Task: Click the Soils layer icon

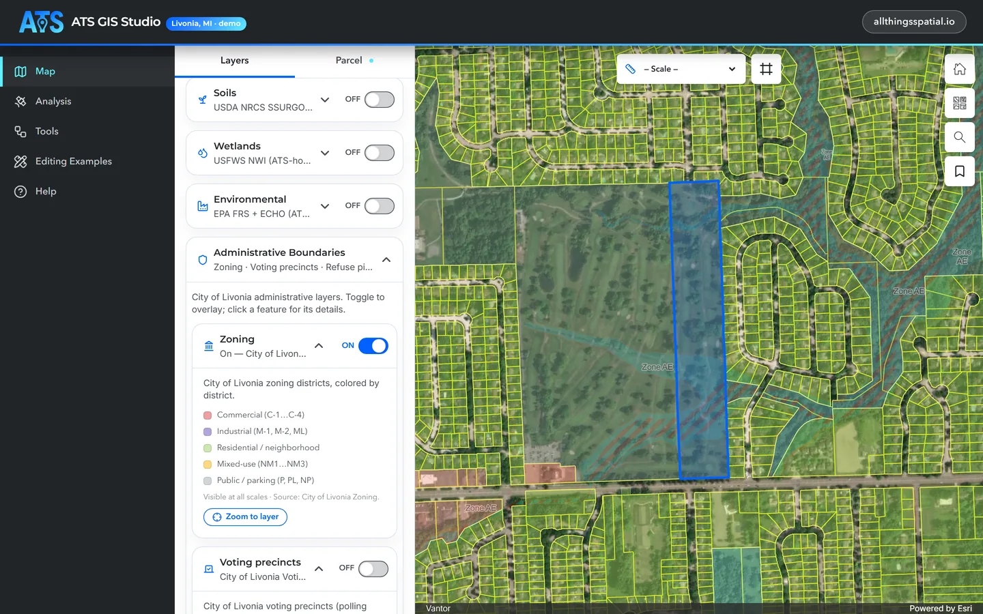Action: click(x=203, y=100)
